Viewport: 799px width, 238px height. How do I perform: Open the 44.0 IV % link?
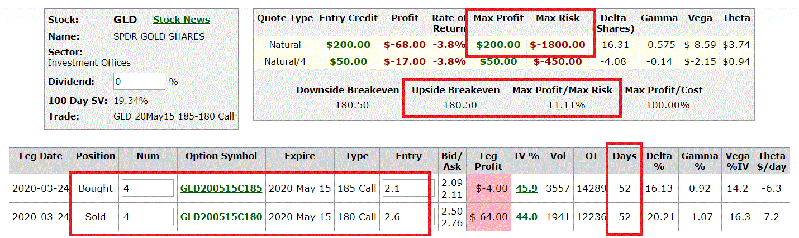(x=527, y=217)
